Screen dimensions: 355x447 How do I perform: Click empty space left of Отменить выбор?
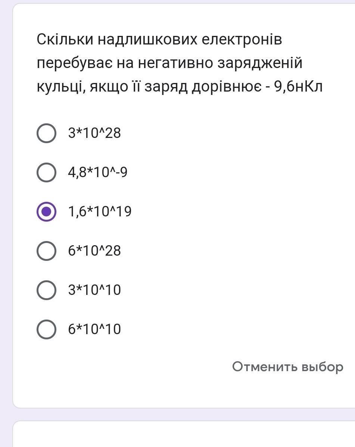coord(131,367)
